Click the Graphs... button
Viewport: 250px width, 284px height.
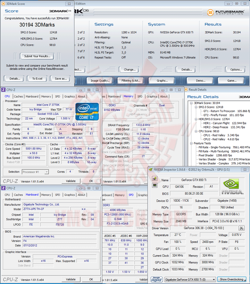tap(162, 81)
